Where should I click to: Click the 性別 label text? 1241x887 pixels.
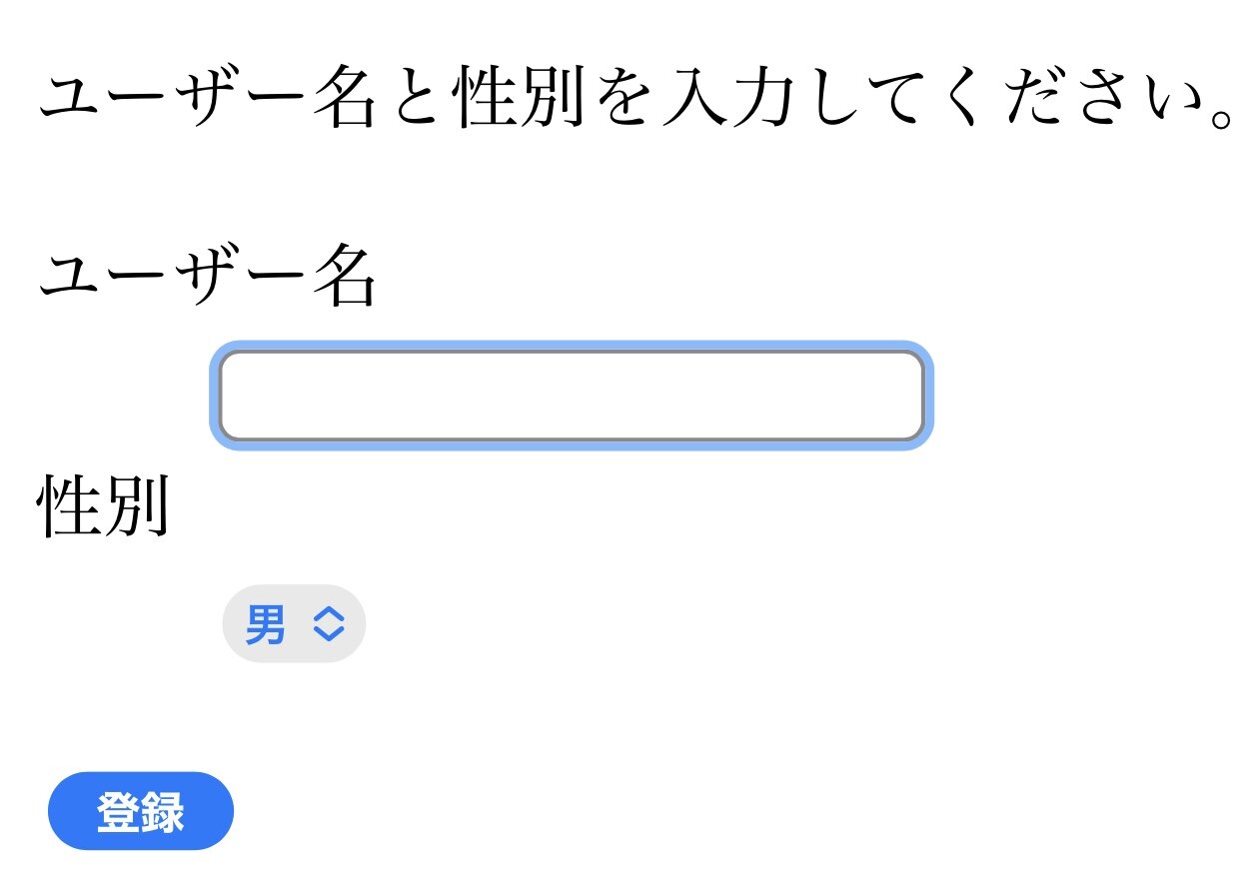pyautogui.click(x=103, y=506)
